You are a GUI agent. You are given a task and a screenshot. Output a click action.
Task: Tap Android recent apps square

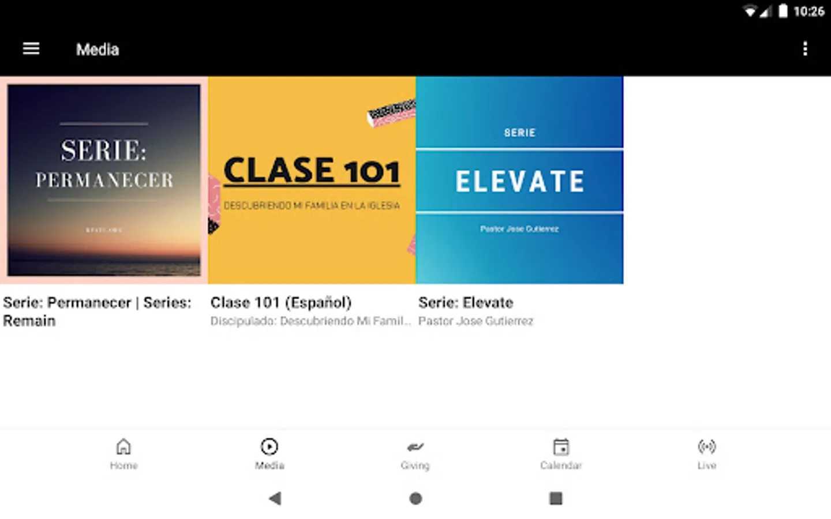(556, 498)
